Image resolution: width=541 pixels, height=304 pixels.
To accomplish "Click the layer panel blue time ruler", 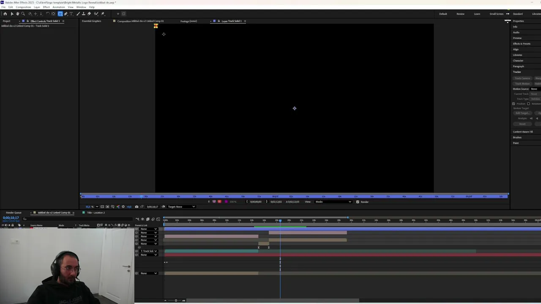I will 294,196.
